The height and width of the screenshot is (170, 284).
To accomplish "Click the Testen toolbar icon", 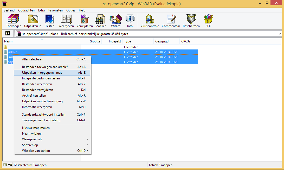I will click(50, 21).
